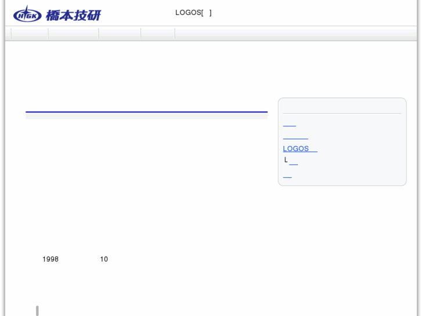The image size is (422, 316).
Task: Select the 'LOGOS[ ]' header text
Action: click(193, 13)
